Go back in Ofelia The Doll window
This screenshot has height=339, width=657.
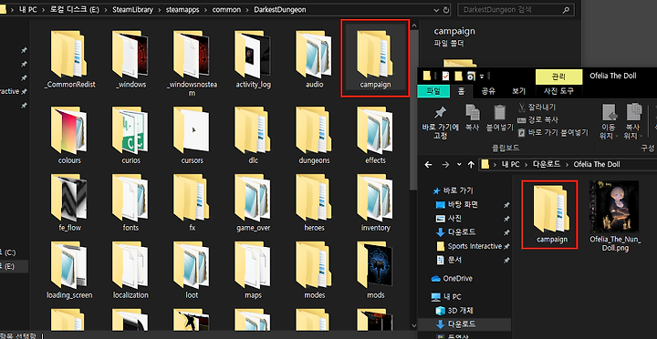(428, 164)
